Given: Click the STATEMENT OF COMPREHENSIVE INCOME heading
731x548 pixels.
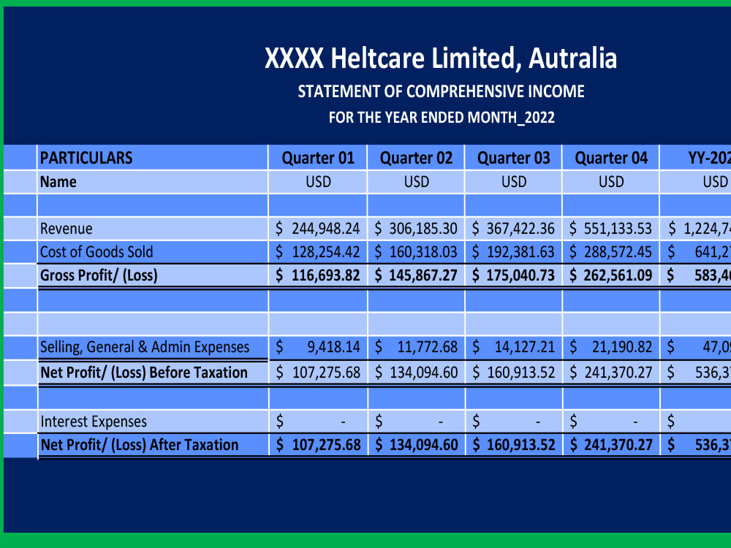Looking at the screenshot, I should coord(441,91).
